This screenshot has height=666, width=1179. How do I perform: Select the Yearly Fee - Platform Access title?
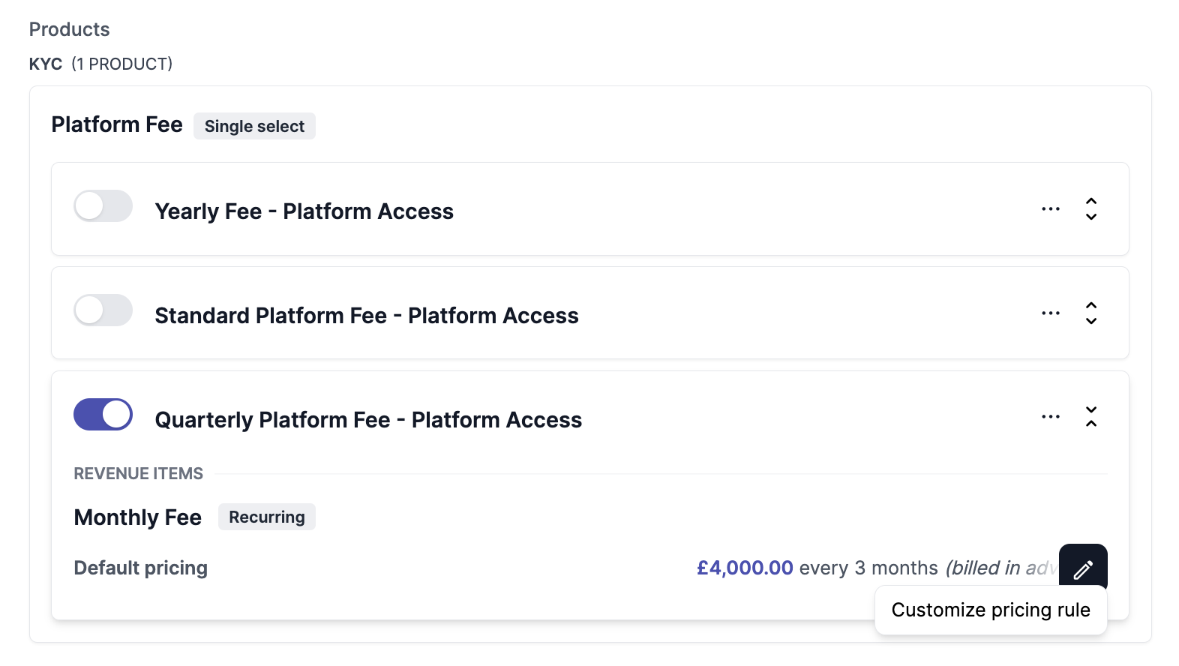click(x=304, y=211)
